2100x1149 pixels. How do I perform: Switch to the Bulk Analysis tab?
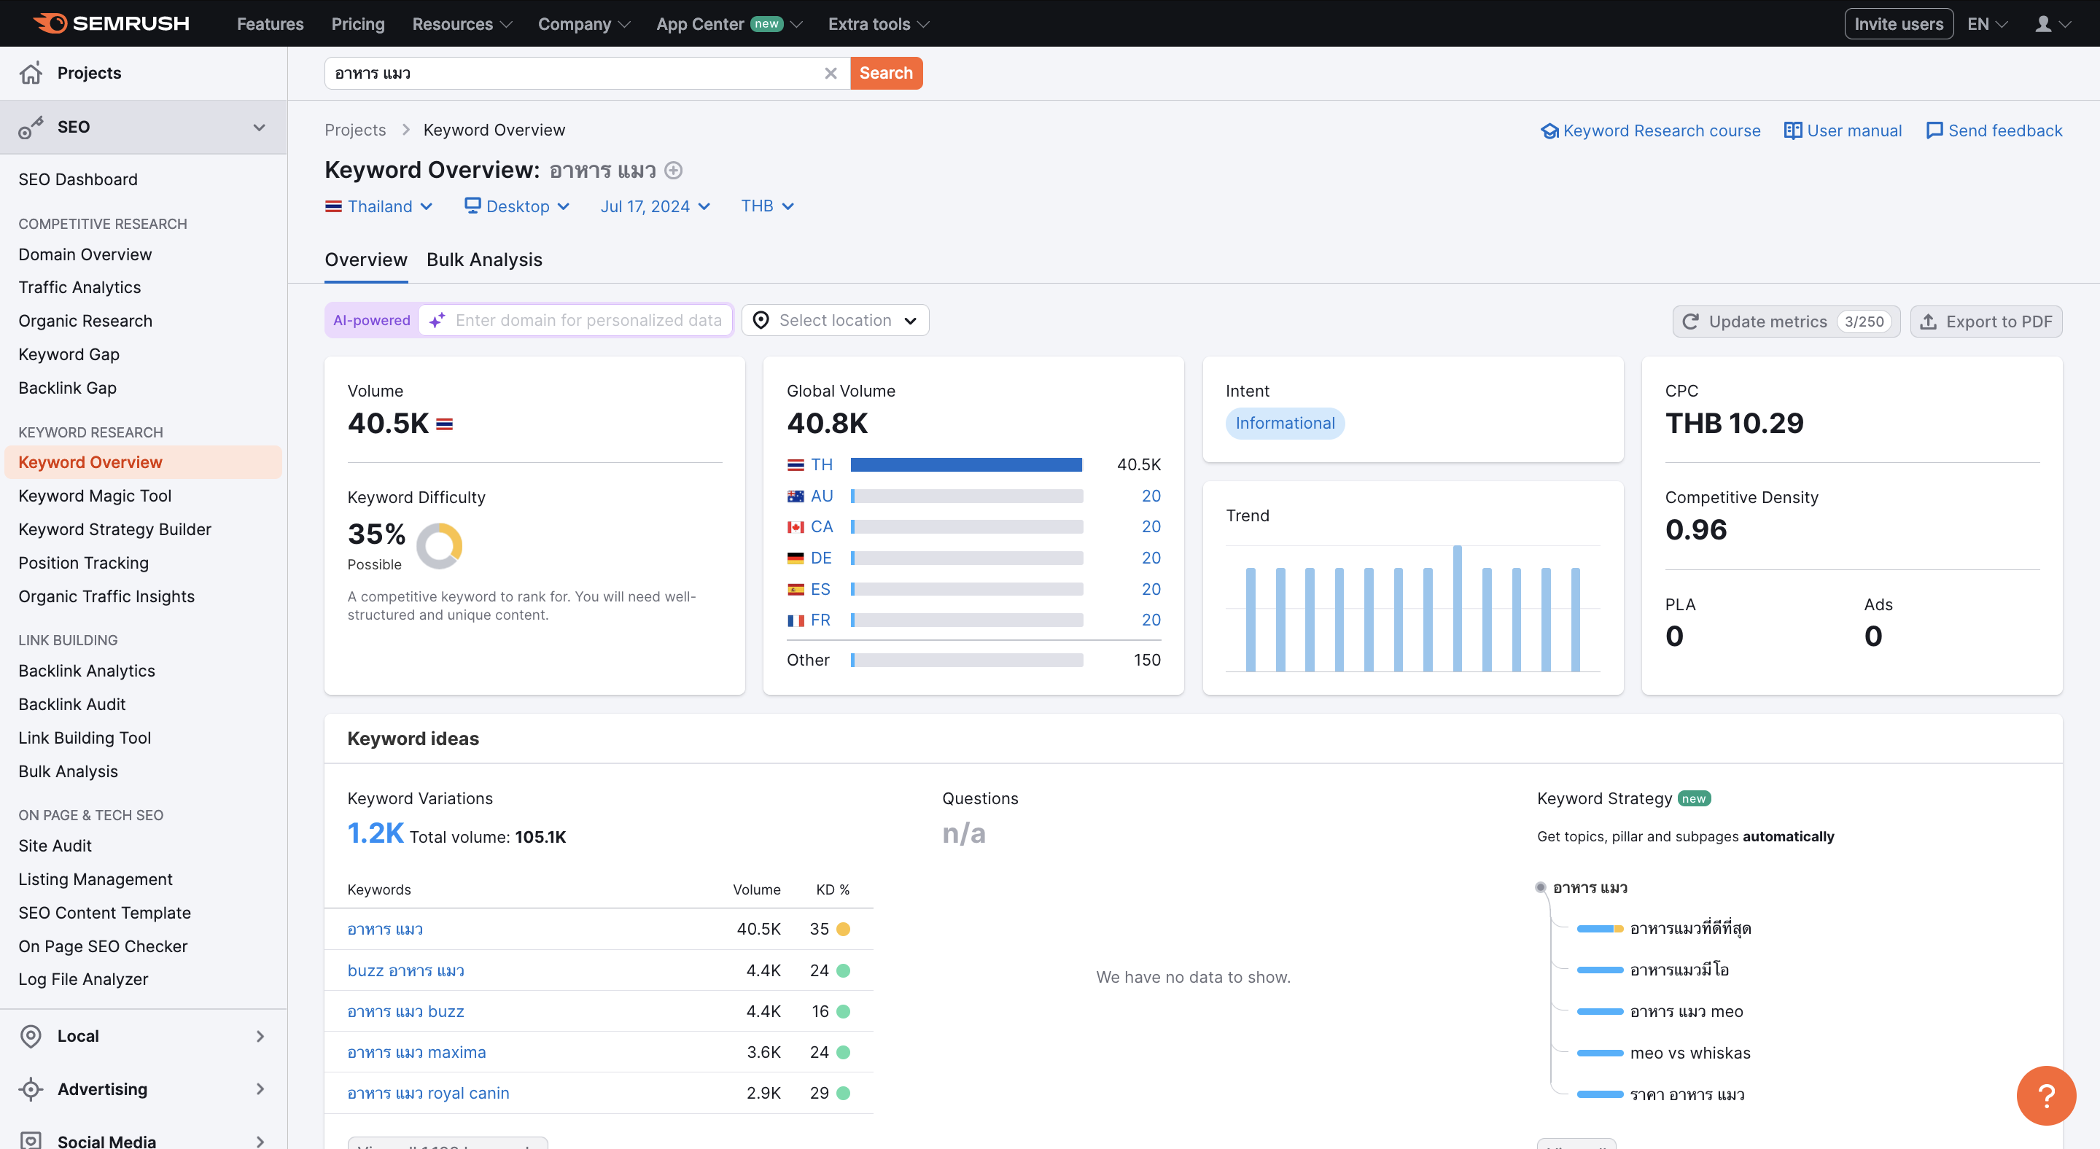click(484, 260)
